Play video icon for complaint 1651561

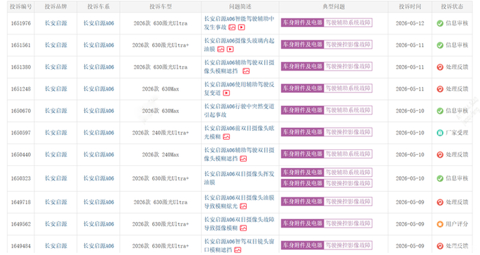coord(230,49)
